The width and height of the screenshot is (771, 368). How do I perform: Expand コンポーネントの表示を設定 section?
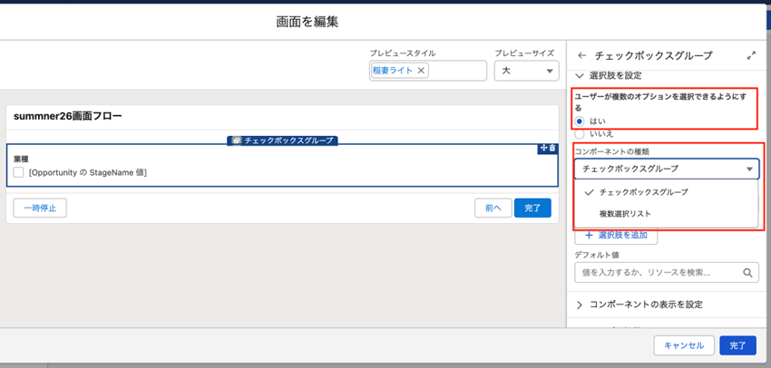click(x=581, y=305)
